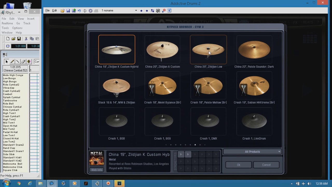Toggle loop icon beside the time display

pos(8,46)
